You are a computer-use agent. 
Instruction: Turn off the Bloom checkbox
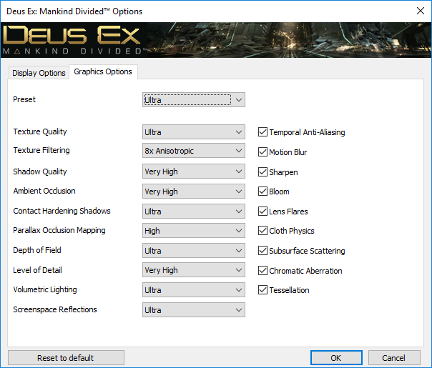[x=262, y=192]
